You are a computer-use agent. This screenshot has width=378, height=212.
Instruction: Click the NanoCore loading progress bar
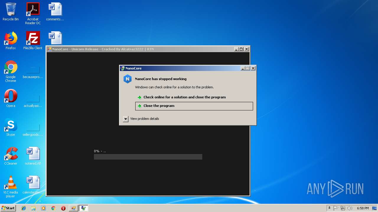click(148, 157)
